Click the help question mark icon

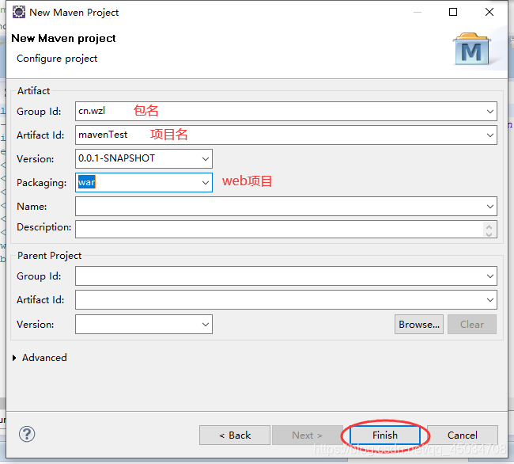click(x=27, y=434)
